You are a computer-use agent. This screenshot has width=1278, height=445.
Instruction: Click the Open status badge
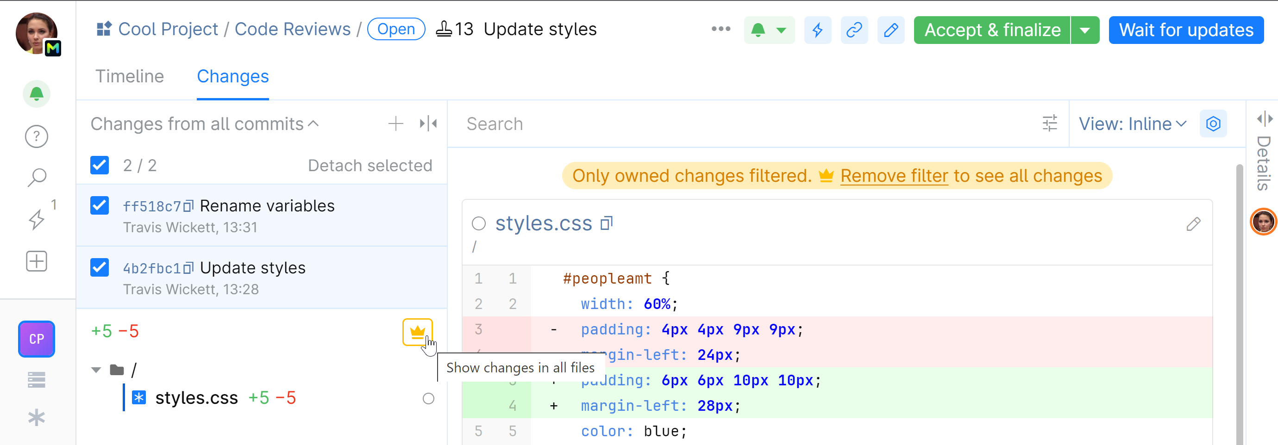tap(396, 29)
